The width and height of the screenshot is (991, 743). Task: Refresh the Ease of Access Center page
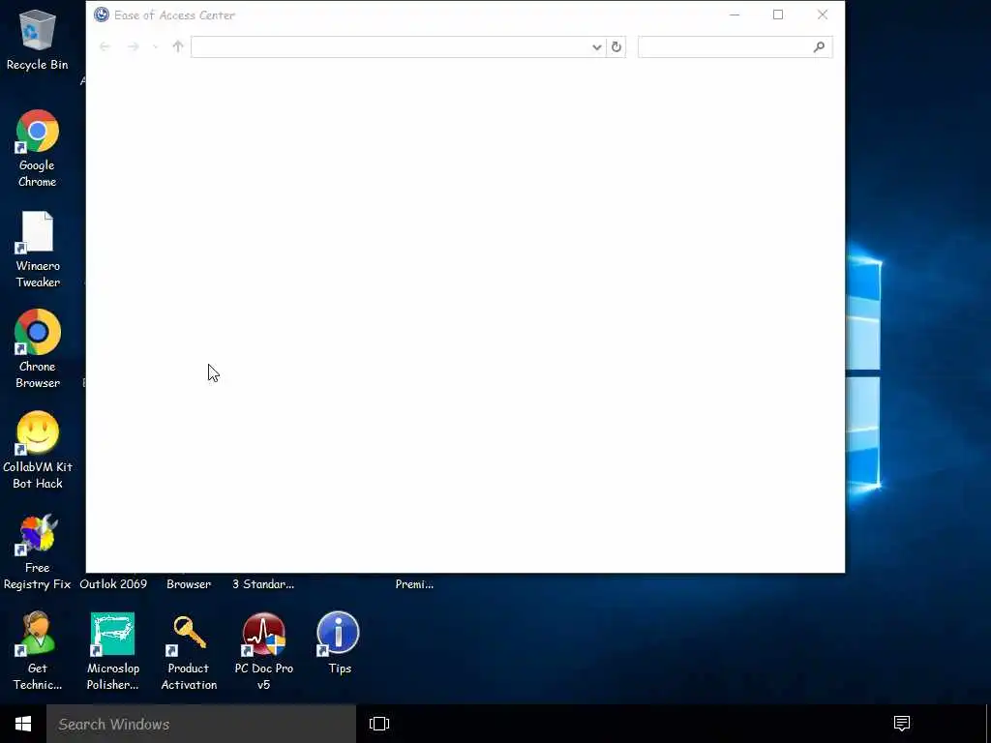pos(616,46)
